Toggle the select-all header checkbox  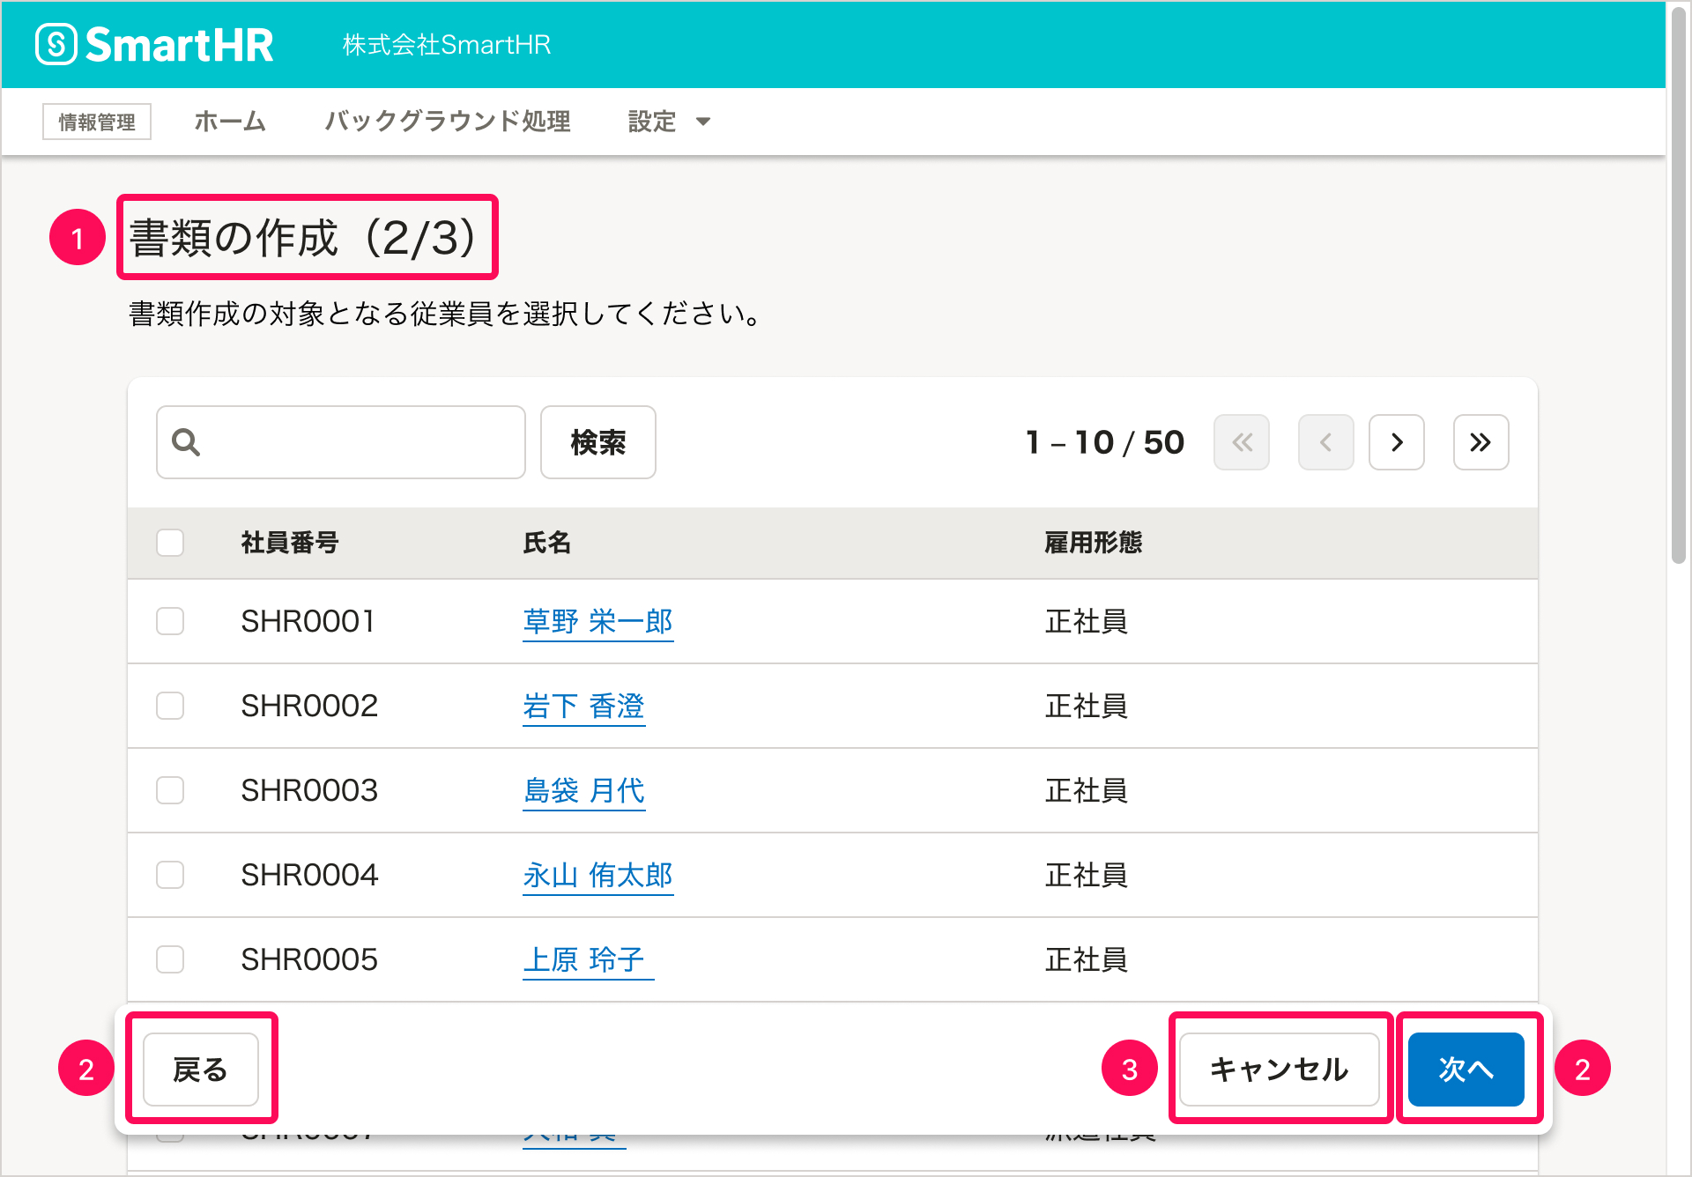pos(170,543)
